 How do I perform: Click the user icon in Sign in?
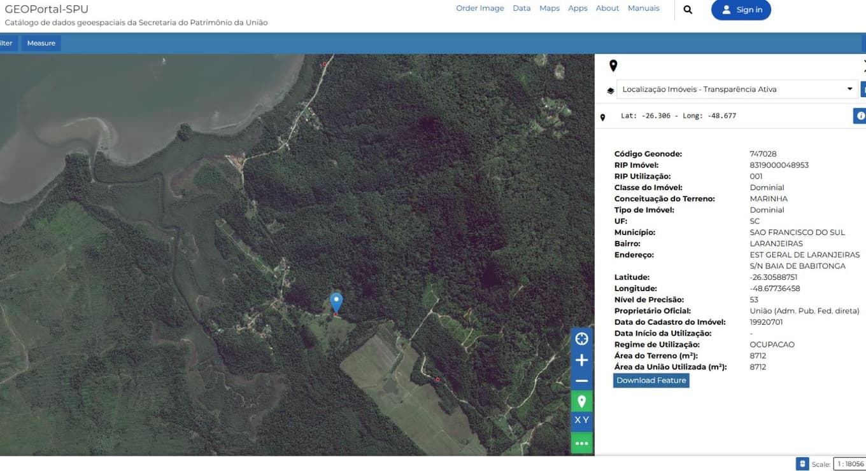(x=727, y=10)
